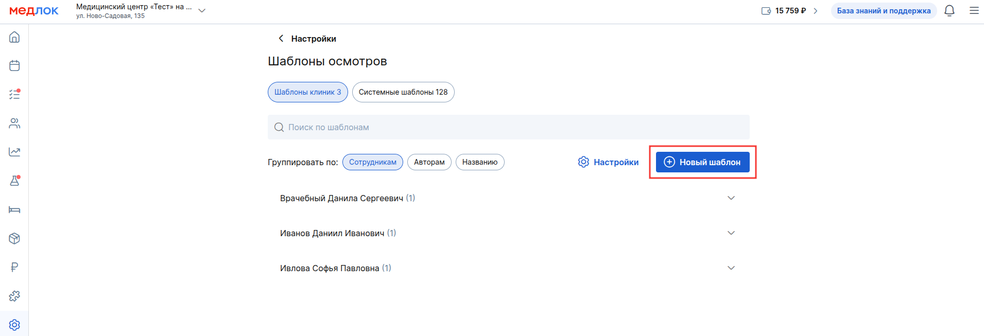Expand Иванов Даниил Иванович group
Image resolution: width=984 pixels, height=336 pixels.
pos(731,233)
